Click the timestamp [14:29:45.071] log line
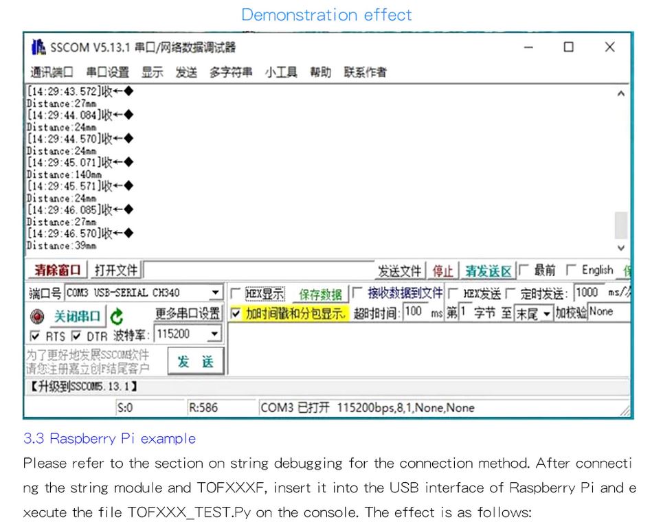Screen dimensions: 663x524 (x=80, y=162)
